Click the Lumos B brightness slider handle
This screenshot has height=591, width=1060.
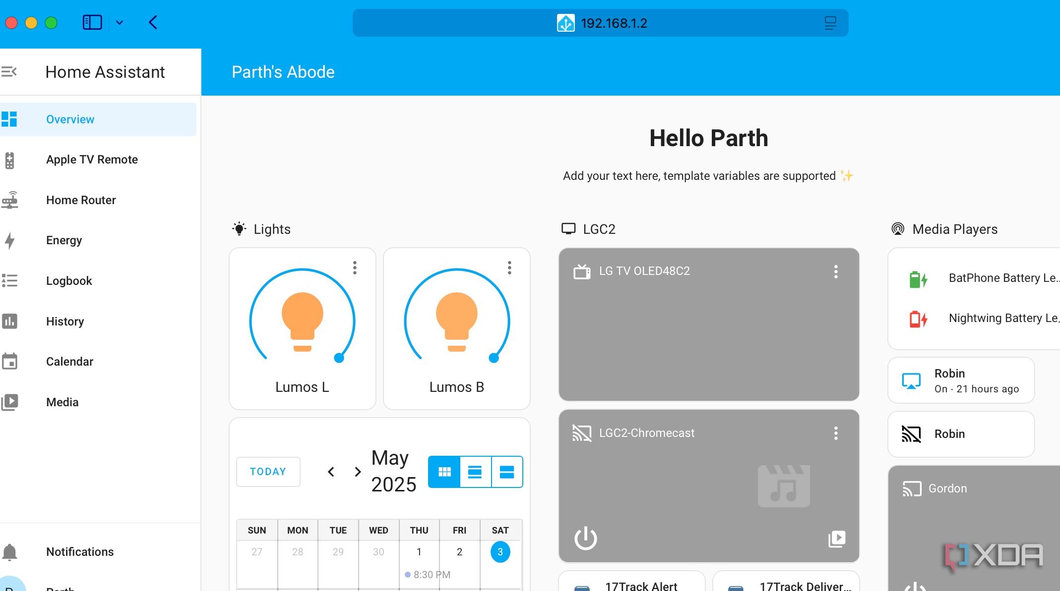494,358
